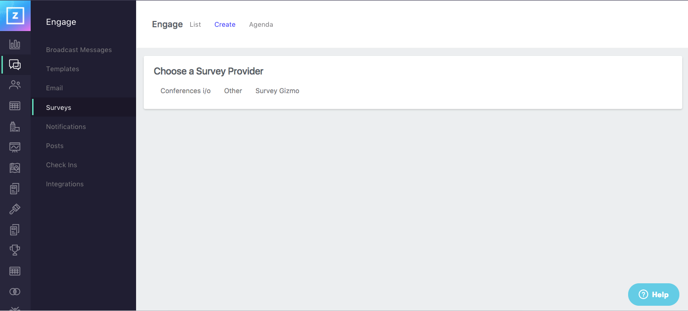Viewport: 688px width, 311px height.
Task: Open Broadcast Messages in Engage menu
Action: click(79, 50)
